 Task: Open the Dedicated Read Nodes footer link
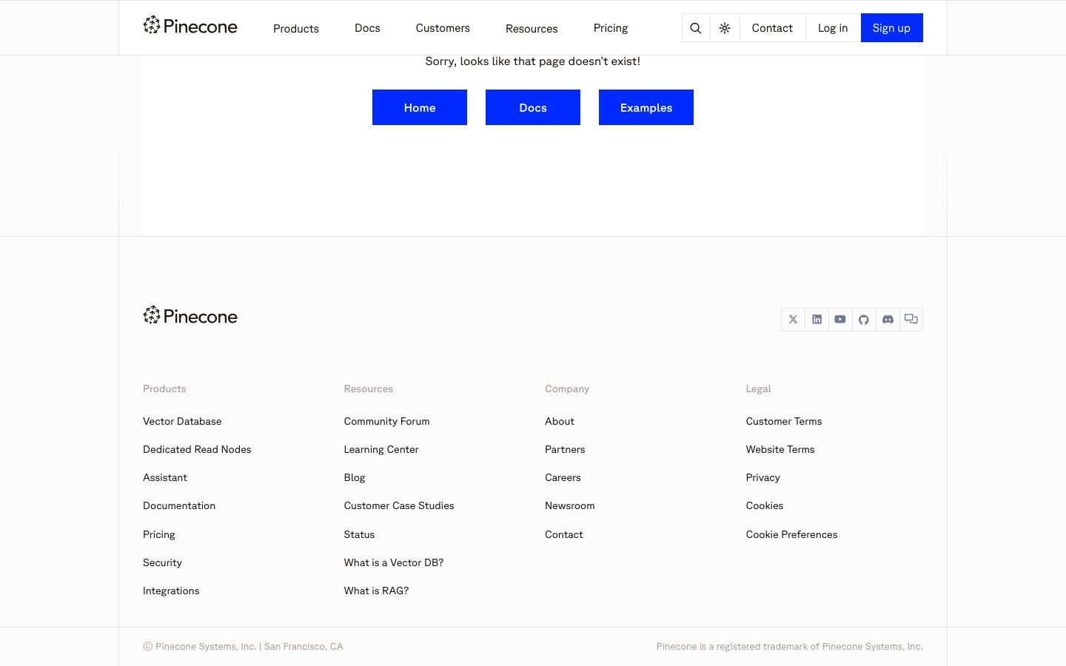coord(197,449)
